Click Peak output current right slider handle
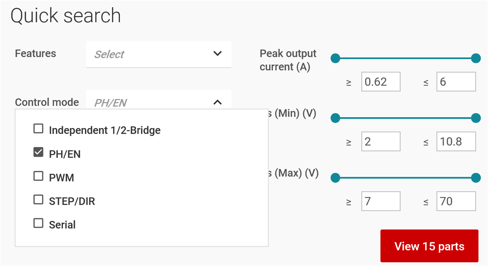This screenshot has width=488, height=266. pos(476,59)
